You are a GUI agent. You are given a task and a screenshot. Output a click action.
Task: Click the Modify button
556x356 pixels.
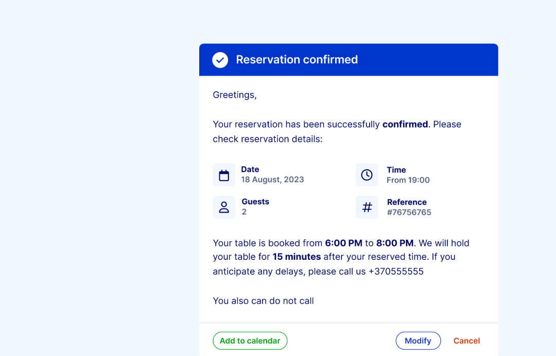418,341
